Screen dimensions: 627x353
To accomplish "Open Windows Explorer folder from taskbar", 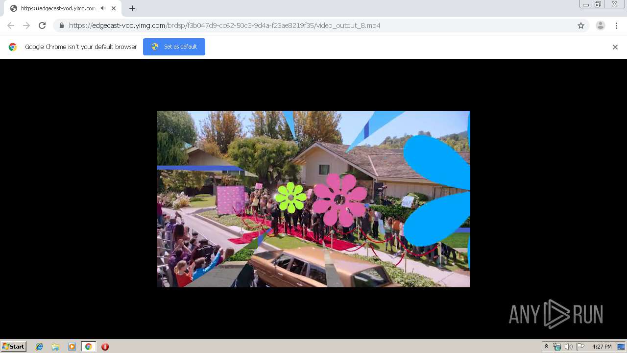I will 55,347.
